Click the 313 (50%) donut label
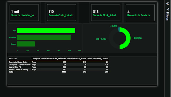The width and height of the screenshot is (171, 97). click(138, 38)
